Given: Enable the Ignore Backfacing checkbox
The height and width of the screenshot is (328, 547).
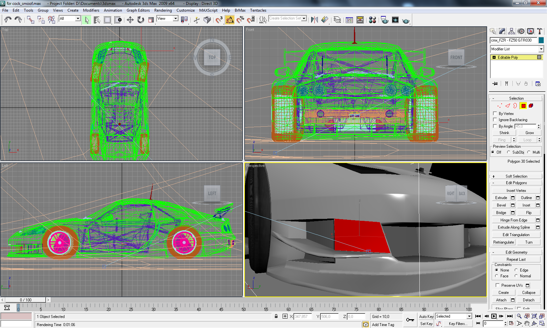Looking at the screenshot, I should point(495,120).
